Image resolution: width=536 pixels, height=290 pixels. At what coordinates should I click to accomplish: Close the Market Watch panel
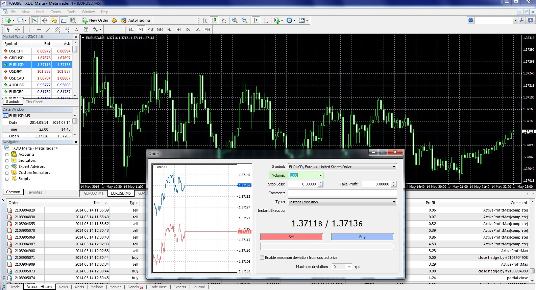pyautogui.click(x=76, y=37)
